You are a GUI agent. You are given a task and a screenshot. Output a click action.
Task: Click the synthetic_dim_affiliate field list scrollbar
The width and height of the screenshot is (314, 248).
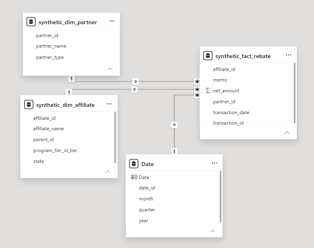tap(115, 138)
